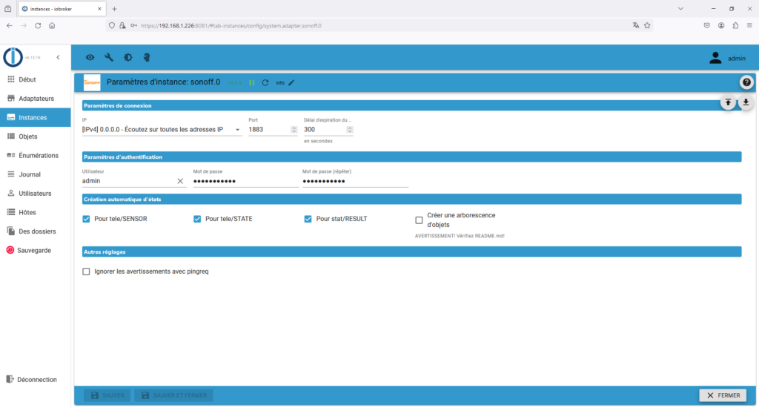759x408 pixels.
Task: Open the wrench system settings icon
Action: pos(109,57)
